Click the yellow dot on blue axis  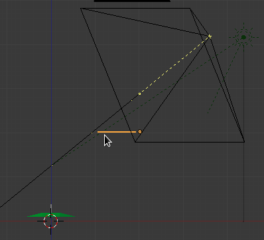52,165
